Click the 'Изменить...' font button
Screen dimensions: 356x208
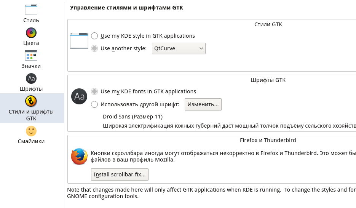coord(203,104)
